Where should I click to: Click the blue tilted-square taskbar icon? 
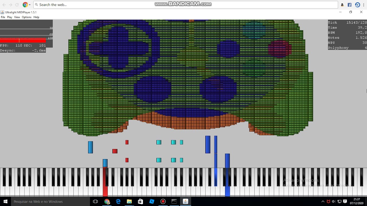coord(152,201)
